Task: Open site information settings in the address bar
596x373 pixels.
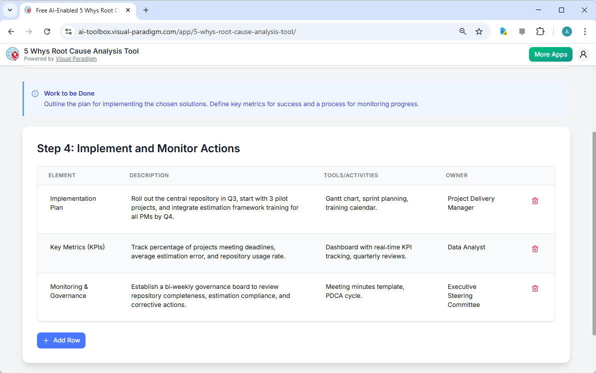Action: tap(68, 31)
